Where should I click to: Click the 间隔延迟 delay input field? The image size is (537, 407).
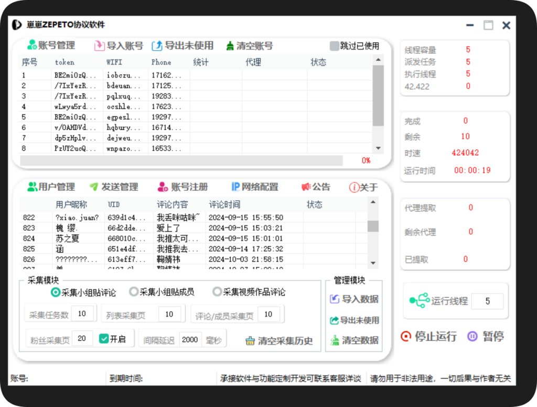tap(190, 340)
